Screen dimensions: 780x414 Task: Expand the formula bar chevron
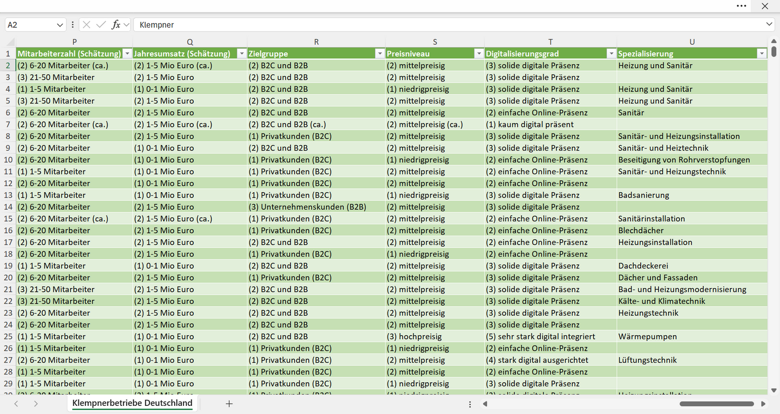[769, 24]
